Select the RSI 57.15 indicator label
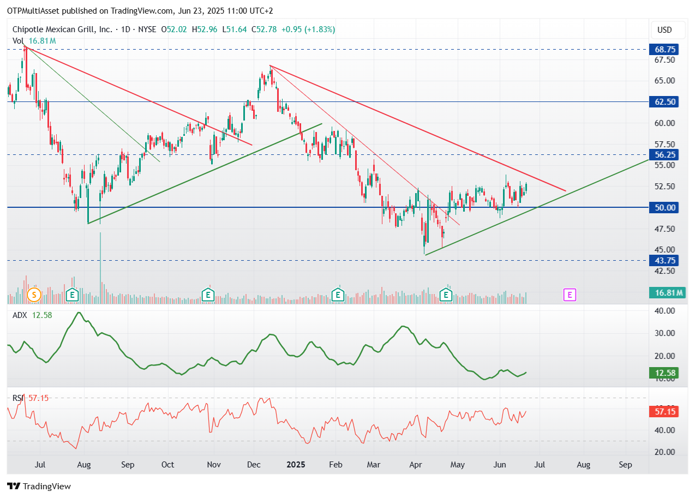Image resolution: width=695 pixels, height=498 pixels. pos(31,398)
